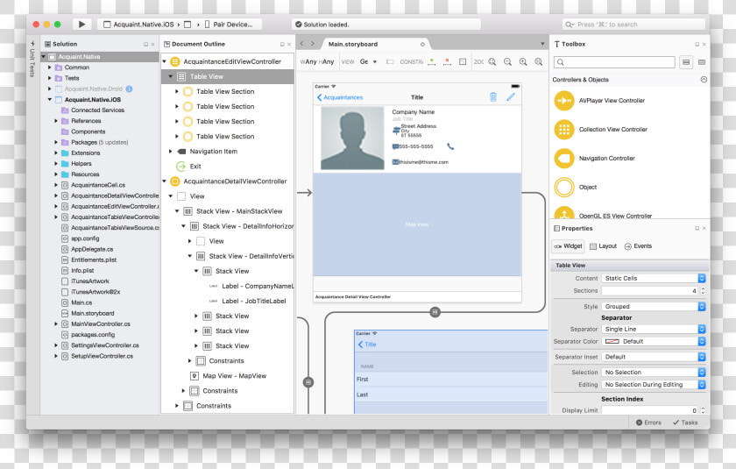Click the pencil edit icon in detail view

coord(511,96)
